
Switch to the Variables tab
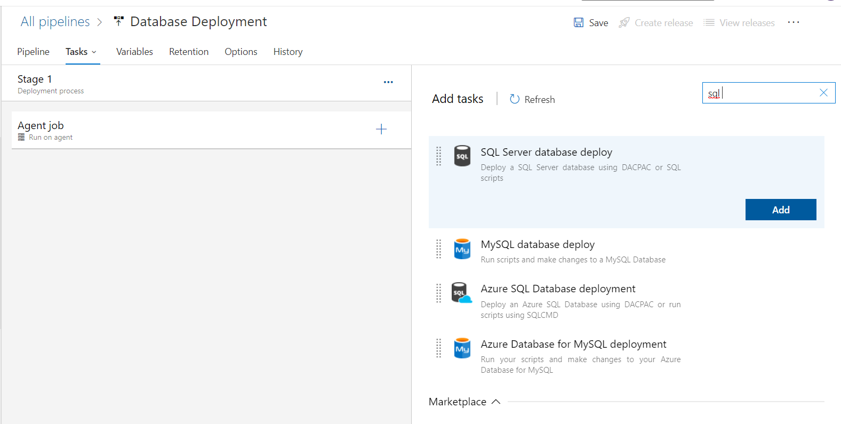click(x=134, y=52)
